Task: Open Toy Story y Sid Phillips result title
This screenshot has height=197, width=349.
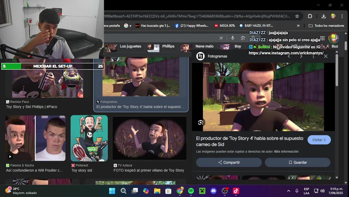Action: pos(31,107)
